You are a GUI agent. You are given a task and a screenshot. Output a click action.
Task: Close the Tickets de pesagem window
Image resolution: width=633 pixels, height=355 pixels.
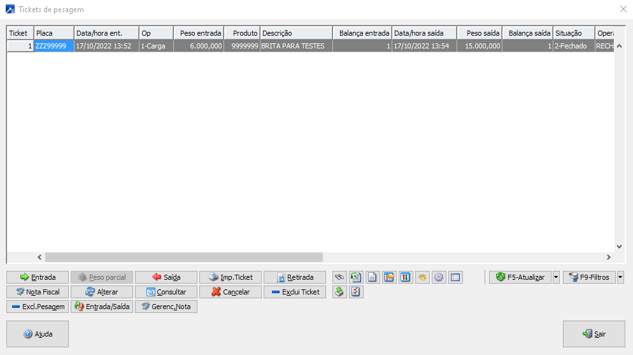[x=623, y=10]
